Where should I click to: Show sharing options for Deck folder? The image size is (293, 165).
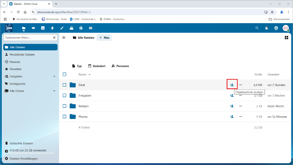coord(232,85)
